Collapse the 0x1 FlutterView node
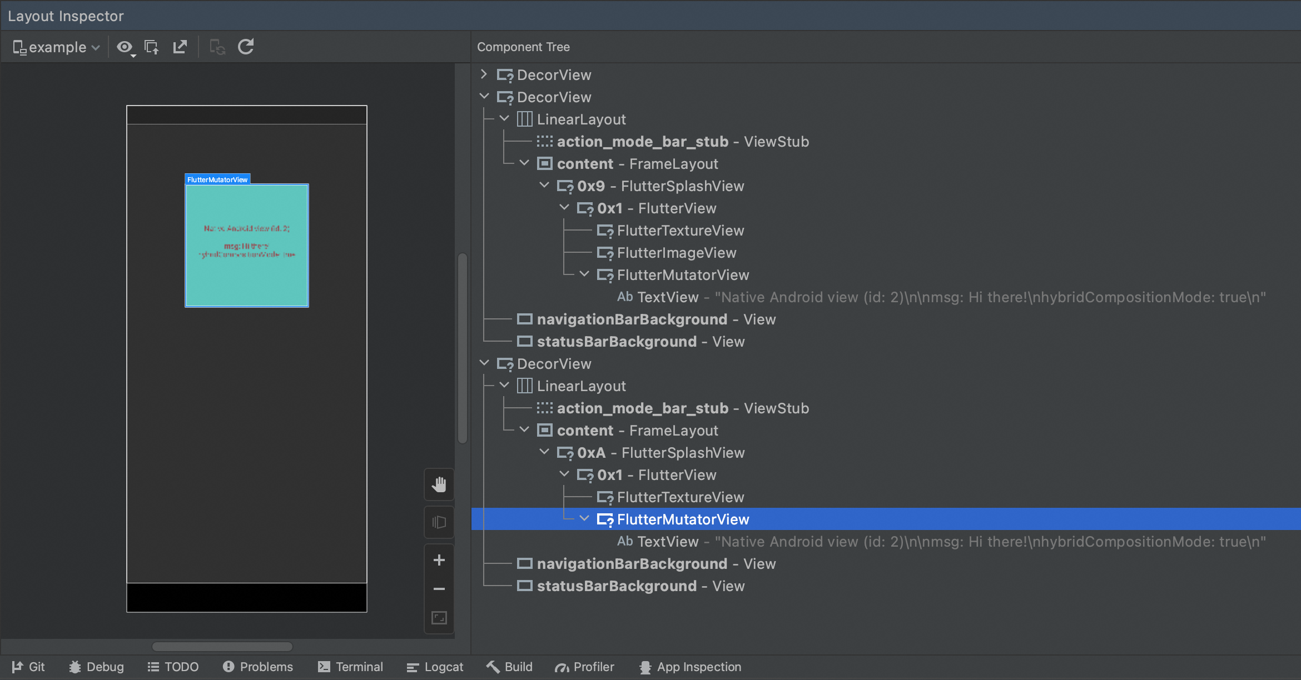This screenshot has height=680, width=1301. [x=564, y=208]
